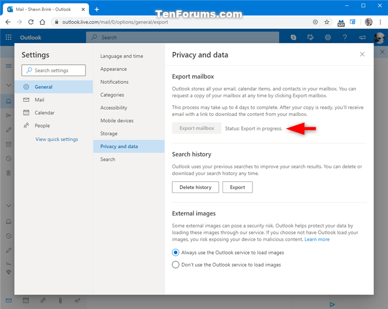This screenshot has width=388, height=309.
Task: Open Chrome profile avatar
Action: (368, 22)
